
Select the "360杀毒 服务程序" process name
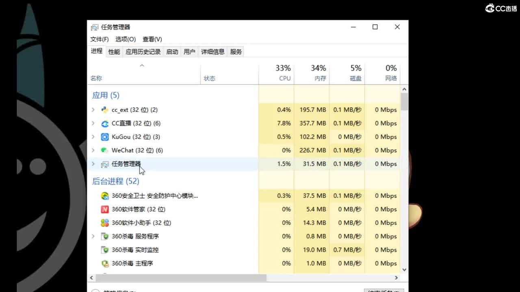coord(135,236)
